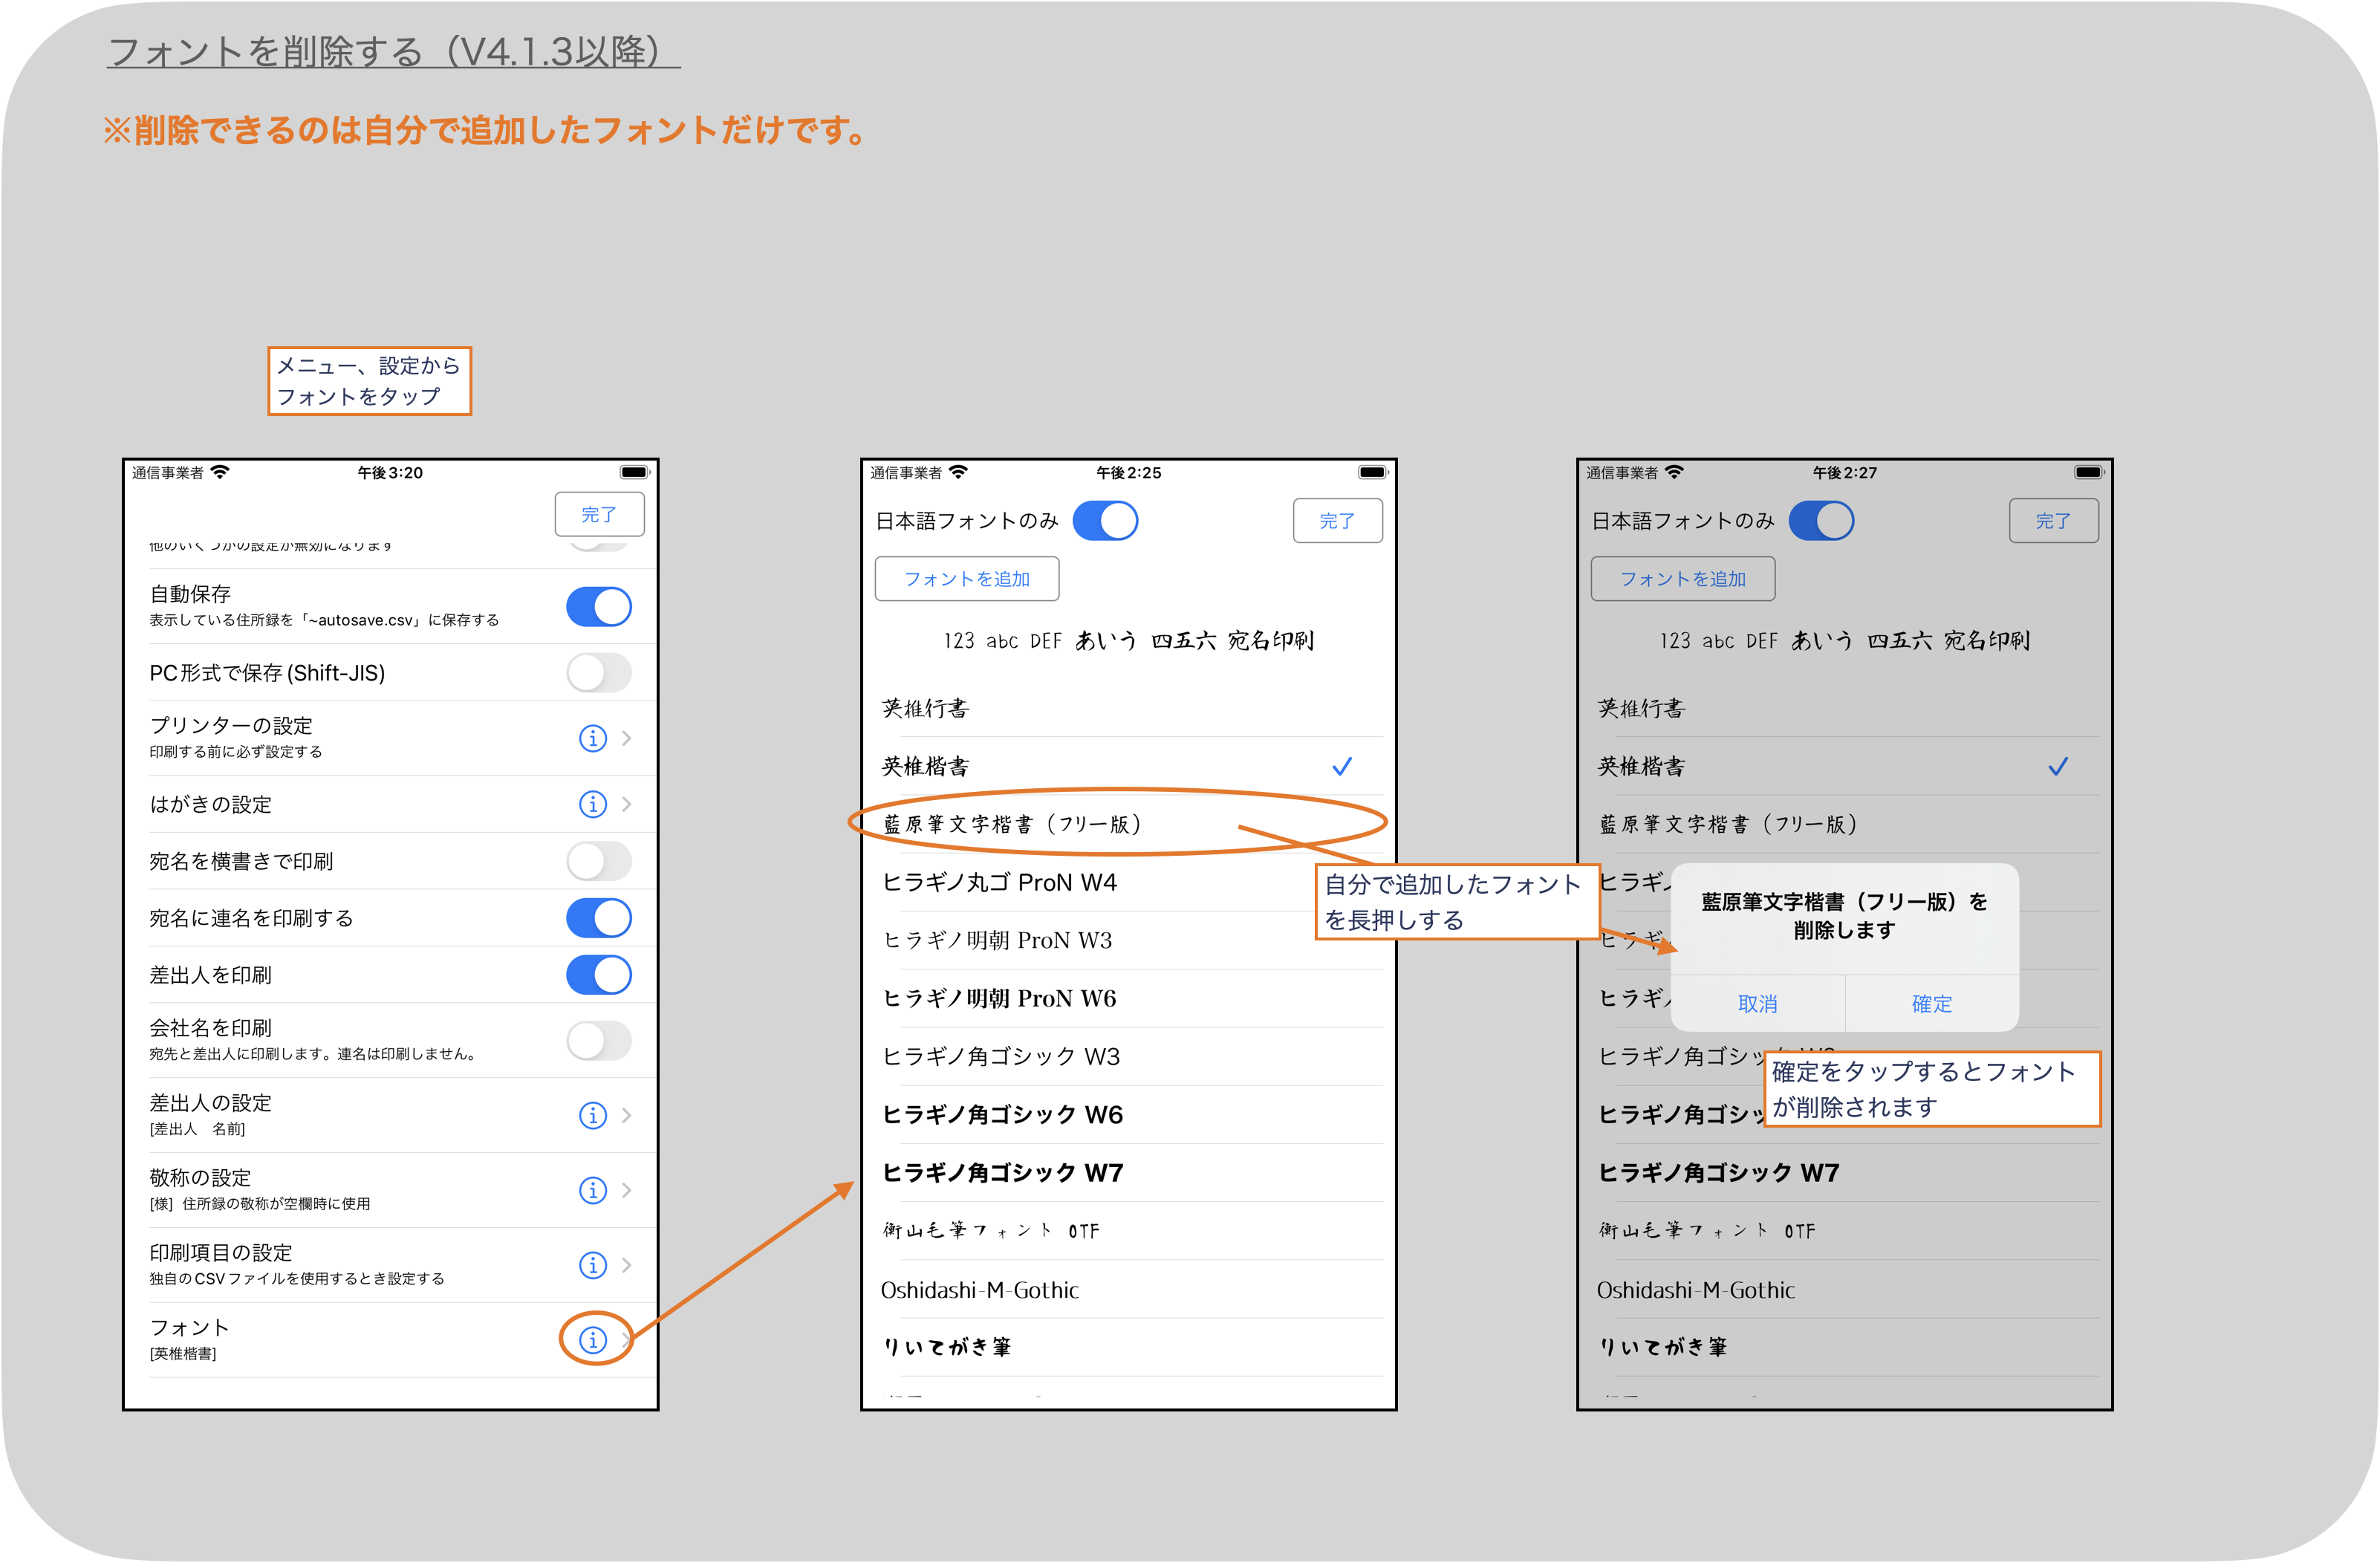
Task: Select ヒラギノ角ゴシック W7 in middle list
Action: click(1128, 1172)
